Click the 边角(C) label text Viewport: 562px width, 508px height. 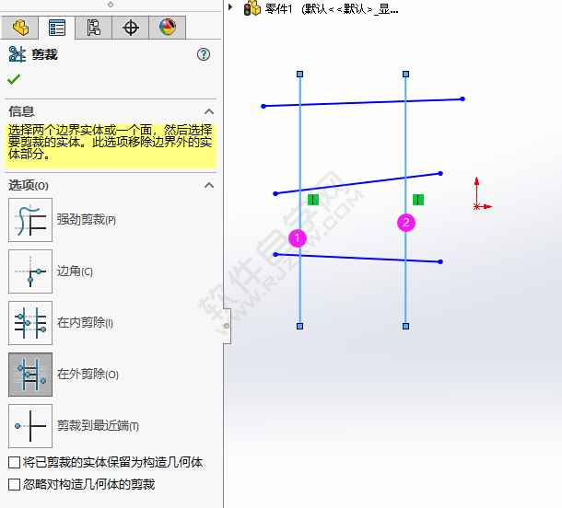(75, 271)
